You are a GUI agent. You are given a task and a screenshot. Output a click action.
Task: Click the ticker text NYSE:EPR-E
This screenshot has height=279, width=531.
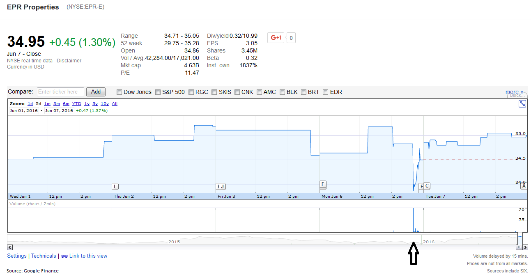tap(85, 7)
